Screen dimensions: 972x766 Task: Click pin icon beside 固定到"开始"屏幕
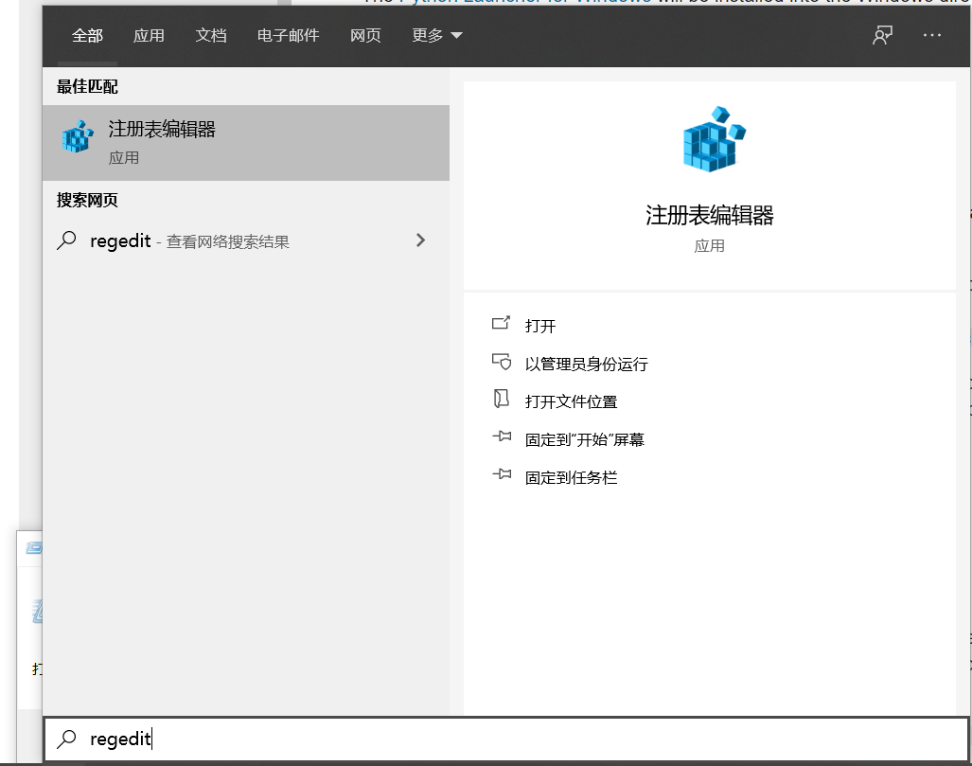tap(502, 436)
